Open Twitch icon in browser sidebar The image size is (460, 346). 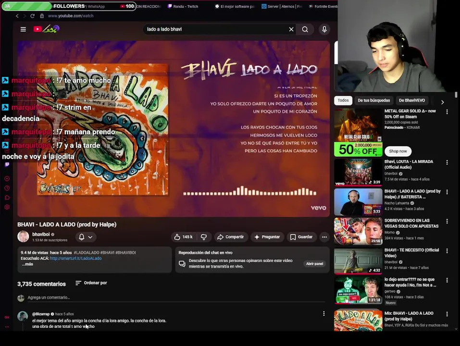click(7, 164)
